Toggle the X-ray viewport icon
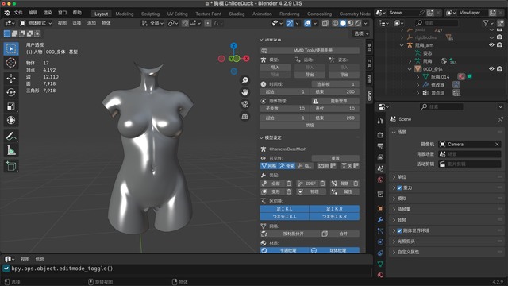 [325, 23]
